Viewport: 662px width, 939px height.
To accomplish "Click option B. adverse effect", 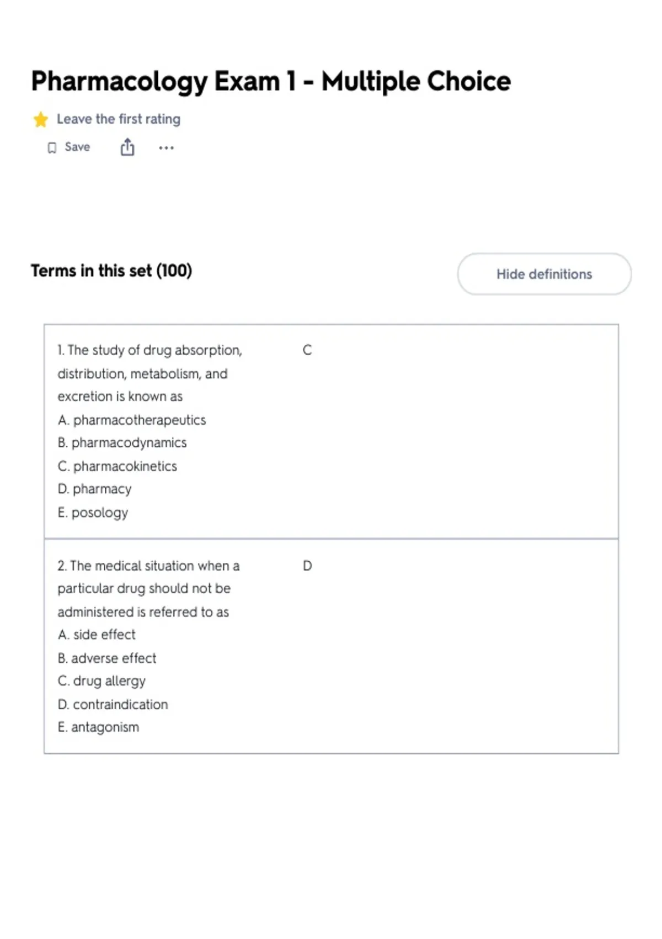I will (107, 658).
